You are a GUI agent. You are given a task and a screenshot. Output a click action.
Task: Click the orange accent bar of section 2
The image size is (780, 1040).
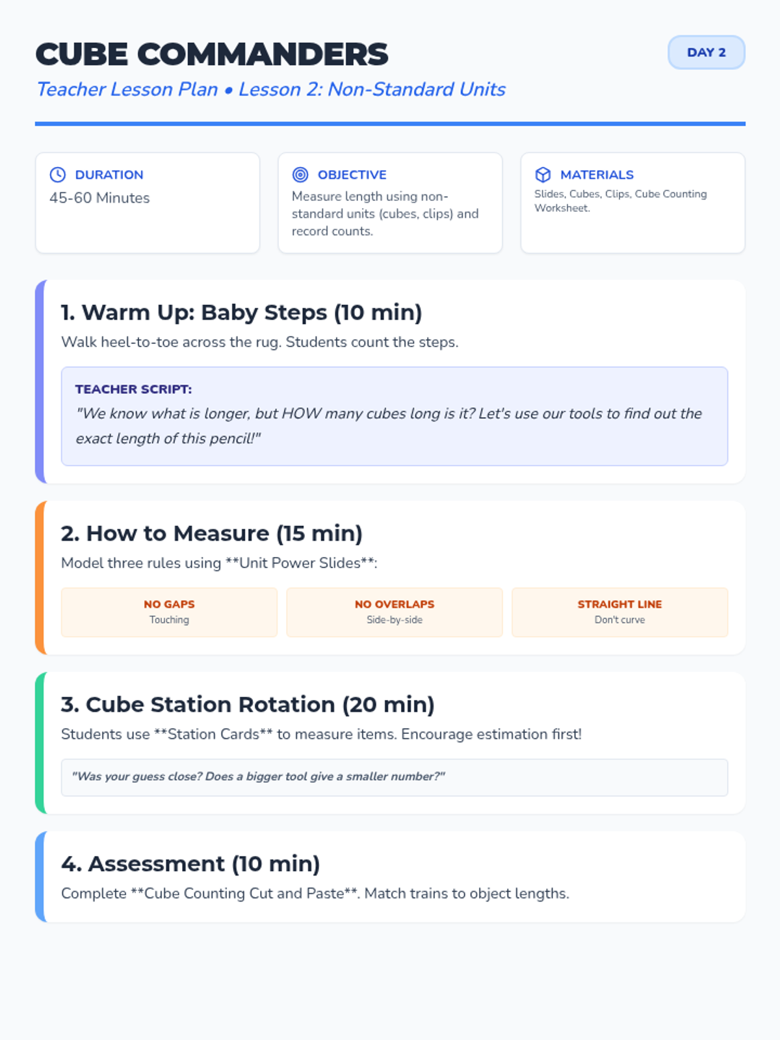tap(40, 577)
